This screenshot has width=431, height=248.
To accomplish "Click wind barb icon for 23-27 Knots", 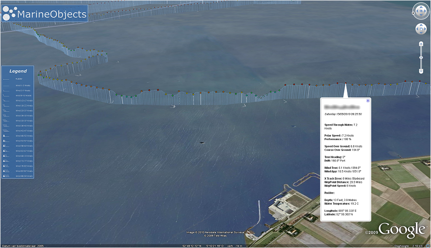I will pos(6,110).
